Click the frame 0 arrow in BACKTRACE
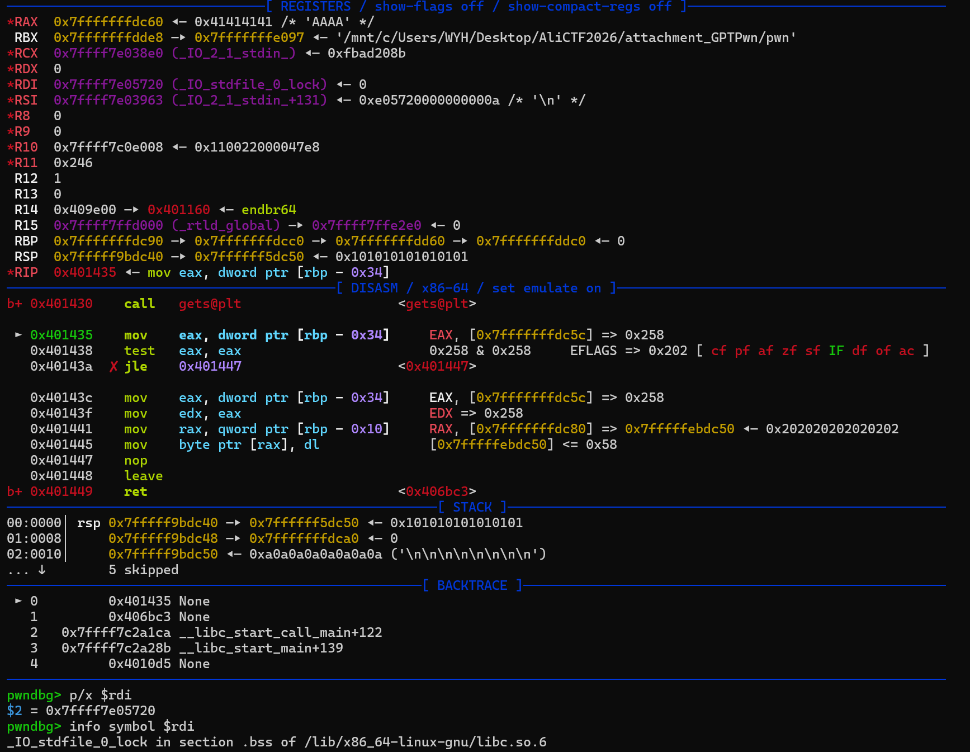The width and height of the screenshot is (970, 752). 18,601
